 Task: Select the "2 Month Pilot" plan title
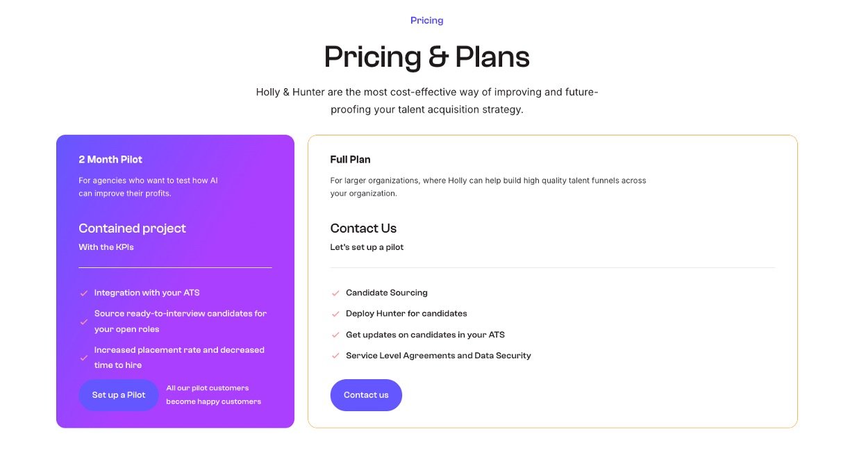point(110,160)
